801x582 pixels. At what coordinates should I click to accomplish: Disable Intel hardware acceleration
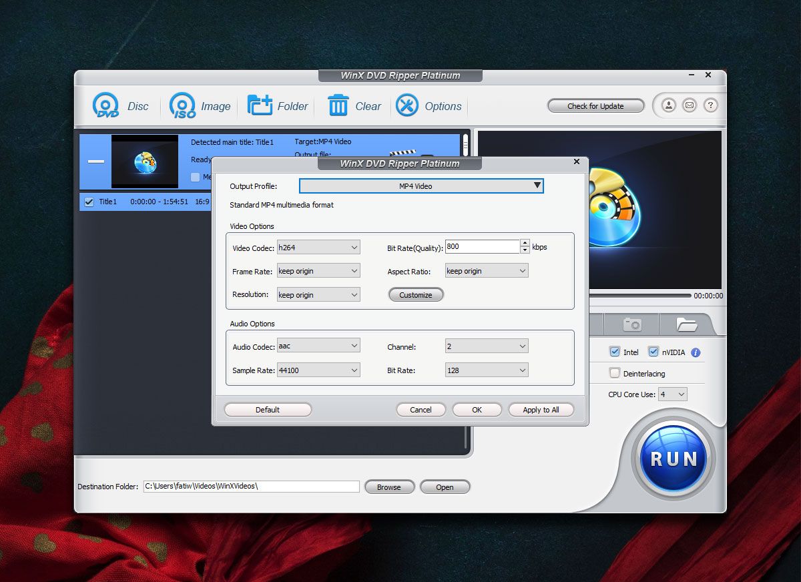(x=615, y=352)
